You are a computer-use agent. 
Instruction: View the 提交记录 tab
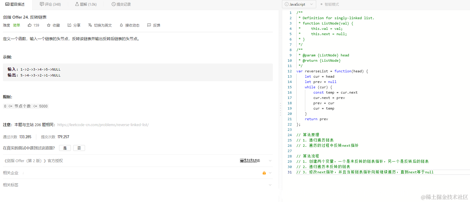pyautogui.click(x=121, y=4)
